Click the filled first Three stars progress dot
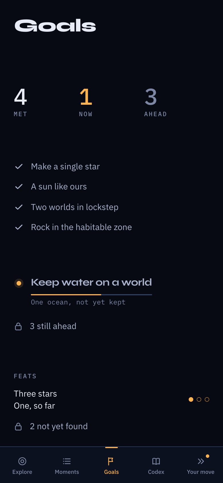Screen dimensions: 223x483 tap(191, 399)
